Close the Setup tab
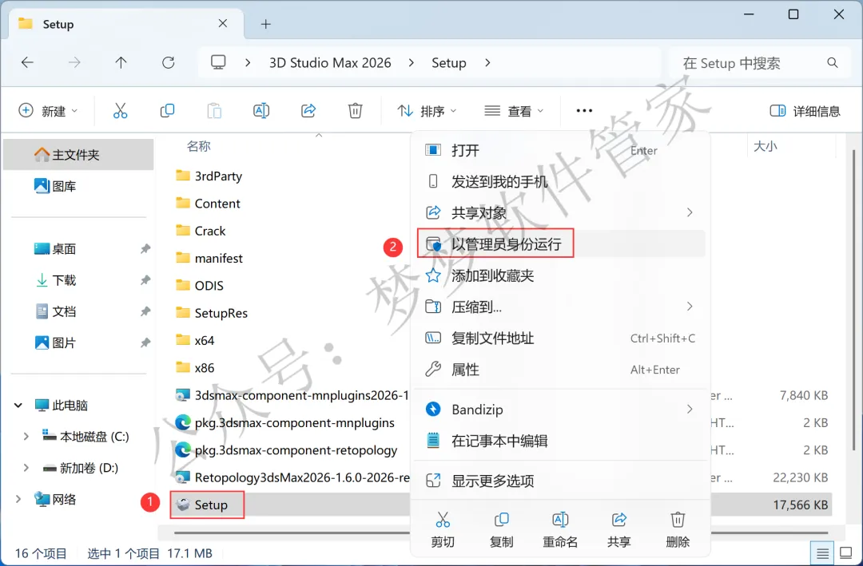The image size is (863, 566). pyautogui.click(x=223, y=23)
